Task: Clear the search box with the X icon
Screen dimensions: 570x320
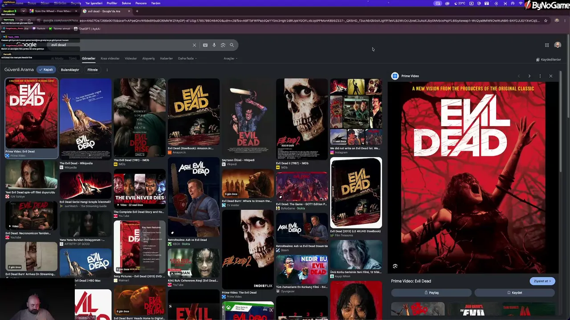Action: (194, 45)
